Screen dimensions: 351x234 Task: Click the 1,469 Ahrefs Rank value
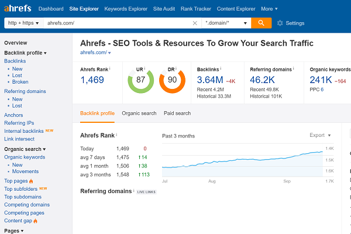[92, 80]
